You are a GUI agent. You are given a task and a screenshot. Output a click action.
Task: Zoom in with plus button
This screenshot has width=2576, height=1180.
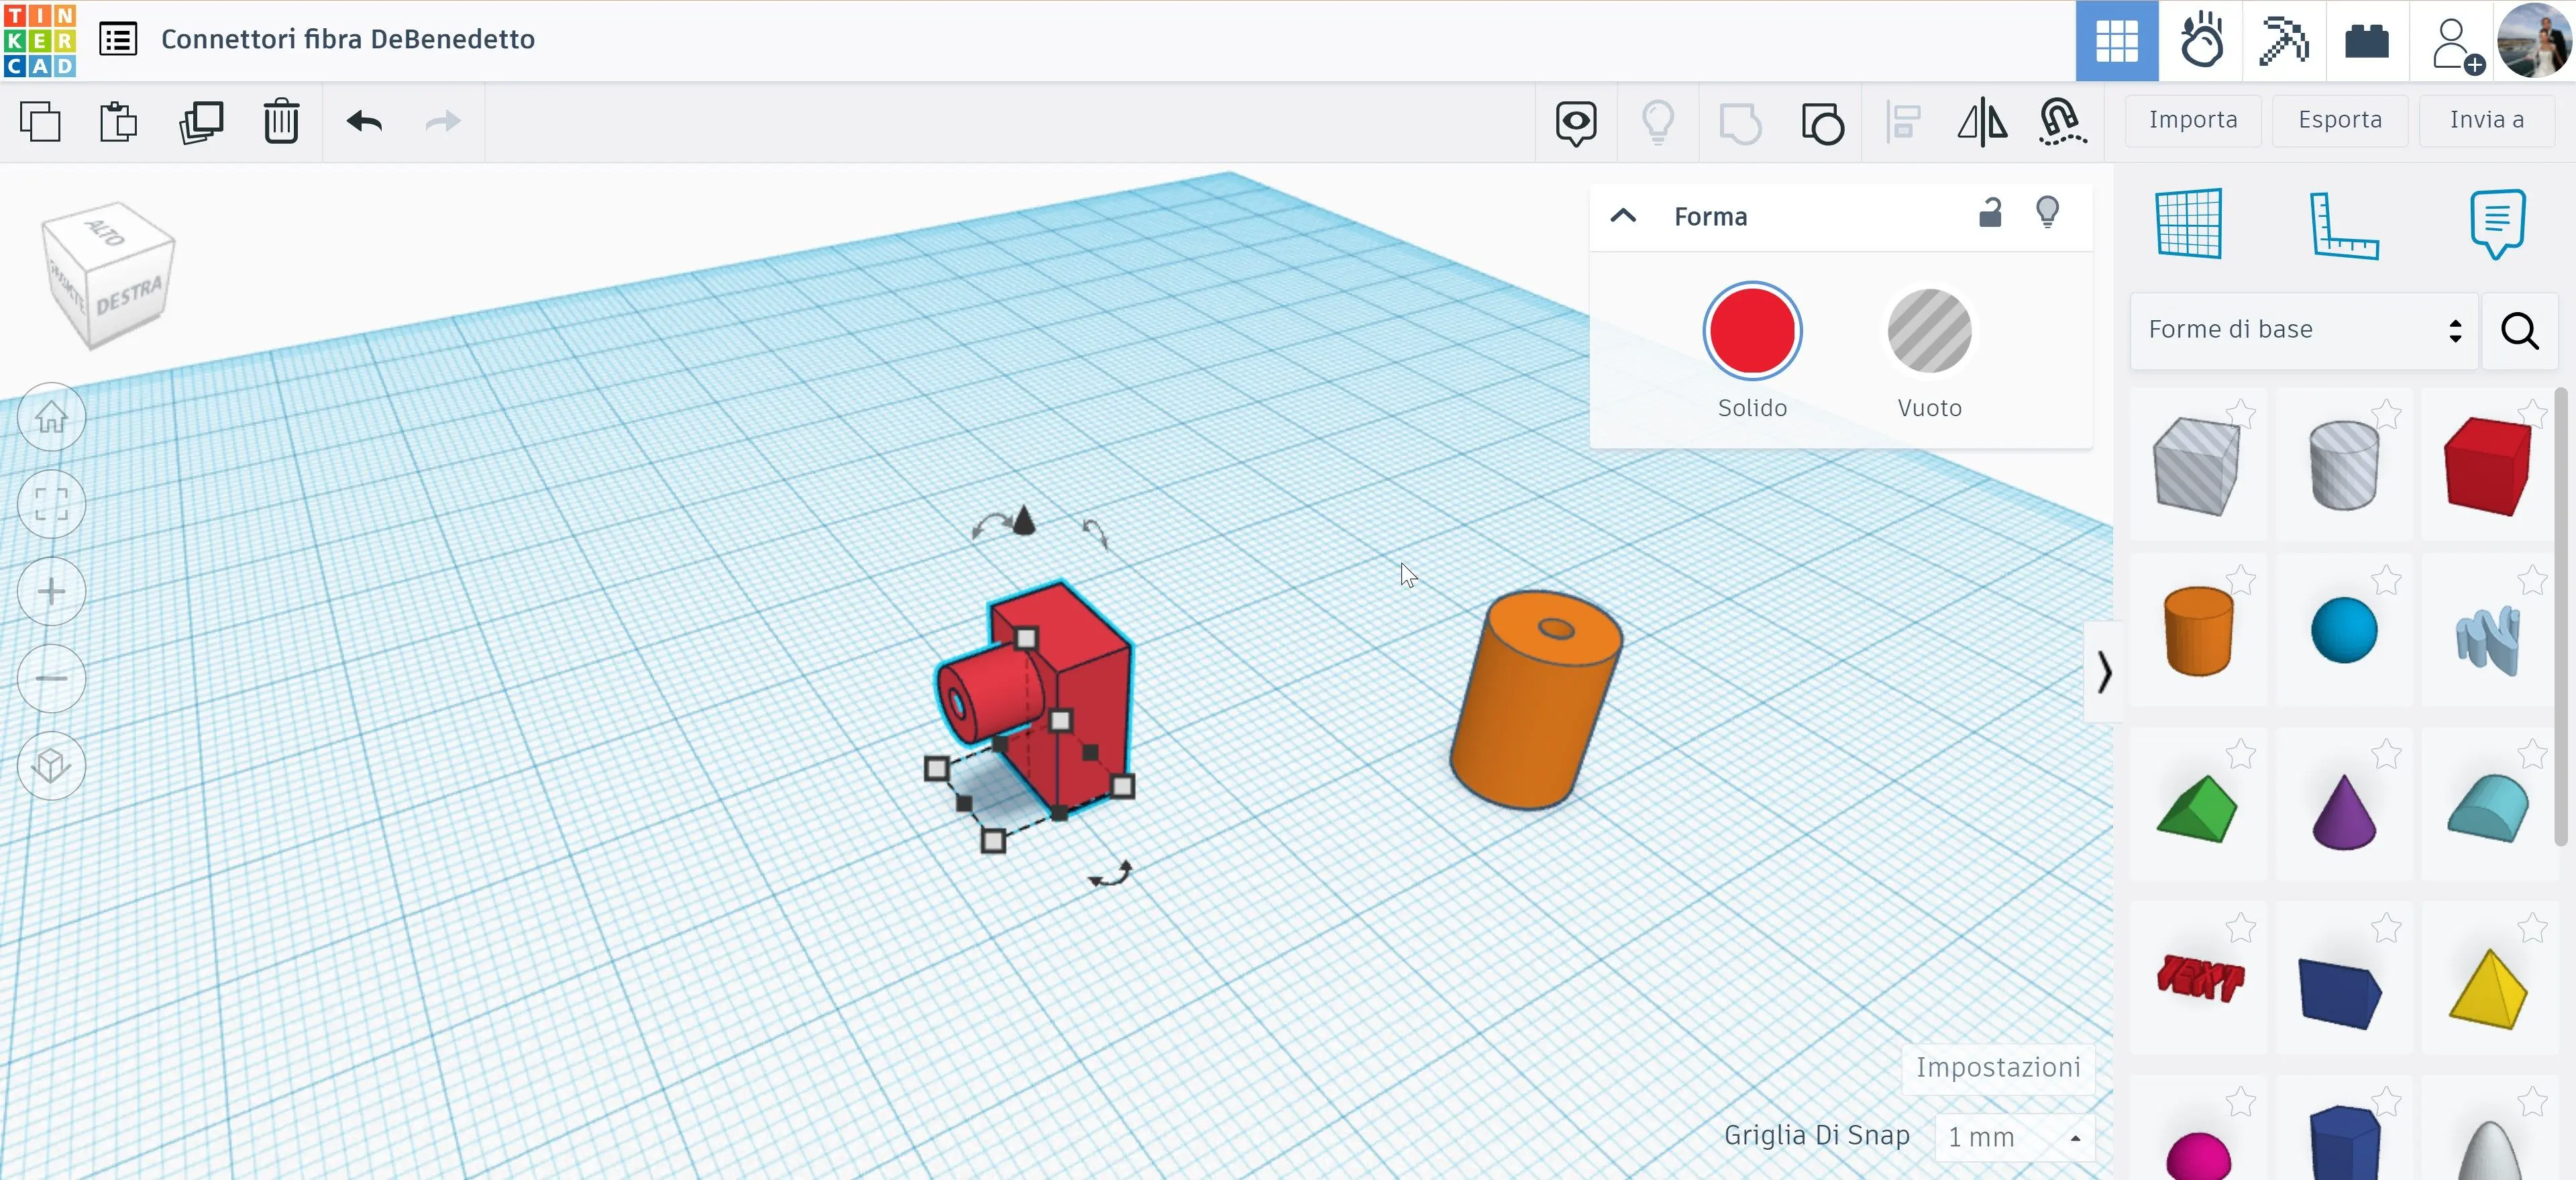coord(51,591)
